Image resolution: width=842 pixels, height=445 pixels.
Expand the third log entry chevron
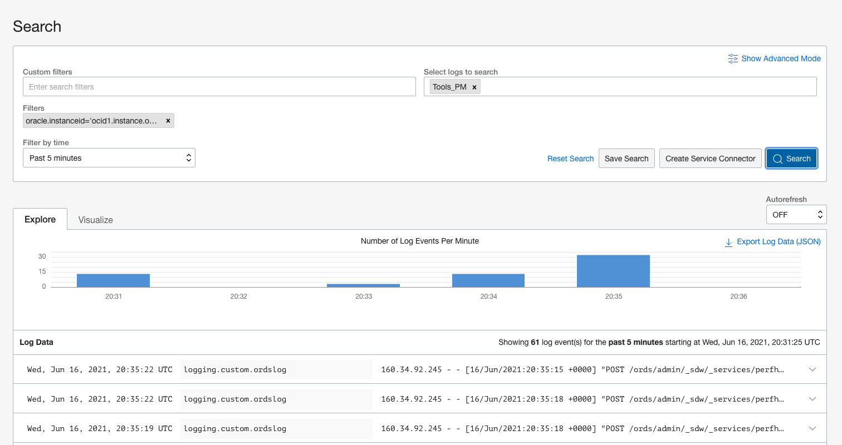[812, 428]
